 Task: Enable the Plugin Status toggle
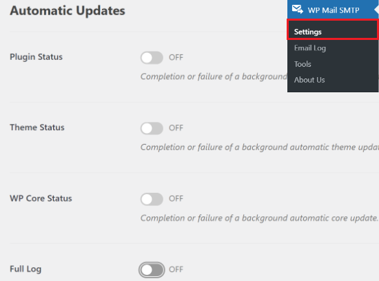click(x=152, y=57)
